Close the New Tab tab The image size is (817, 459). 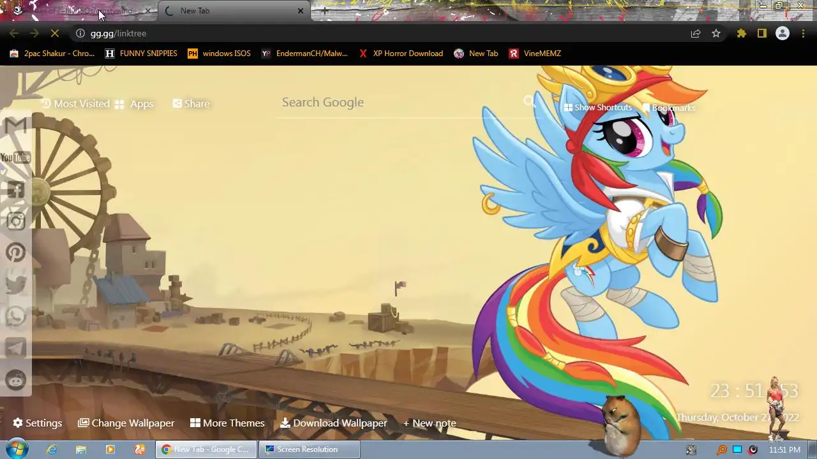click(x=301, y=11)
